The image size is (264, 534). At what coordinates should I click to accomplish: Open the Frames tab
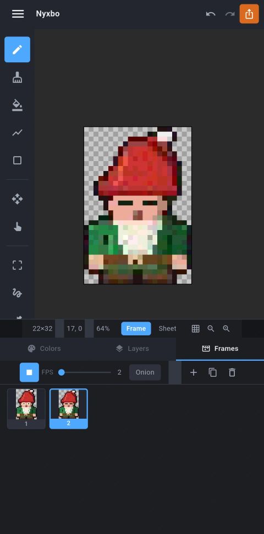tap(220, 349)
